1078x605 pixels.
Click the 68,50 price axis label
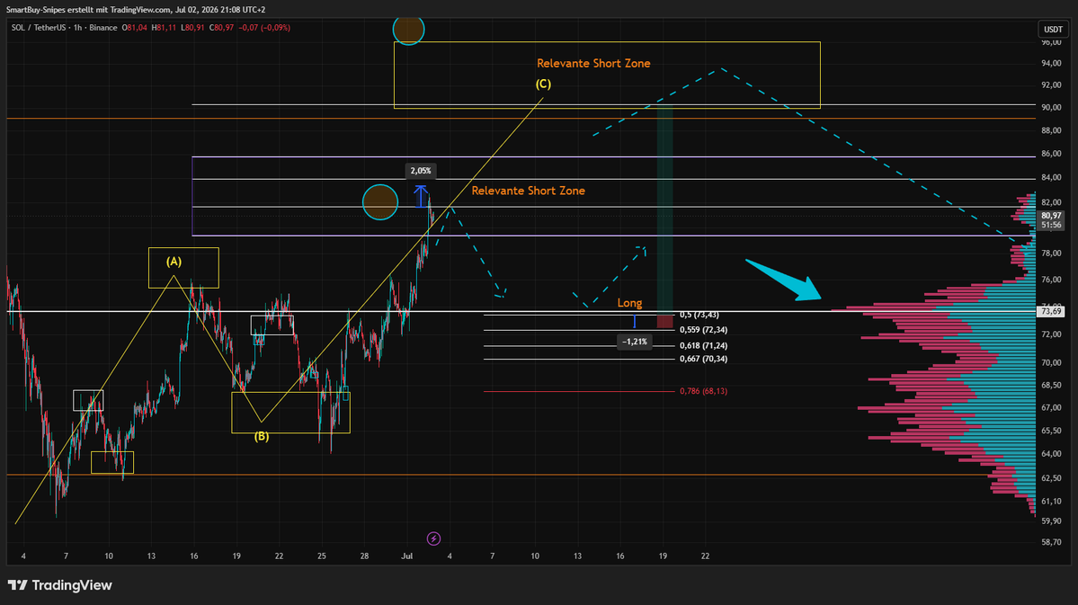[x=1051, y=385]
